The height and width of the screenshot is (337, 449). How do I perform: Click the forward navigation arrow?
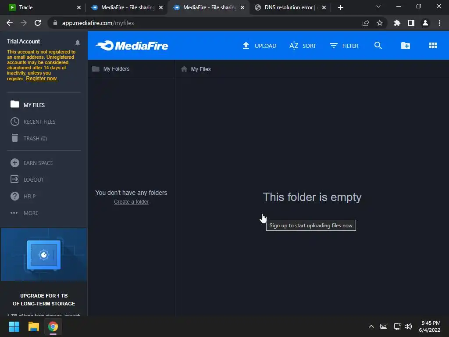[x=24, y=23]
